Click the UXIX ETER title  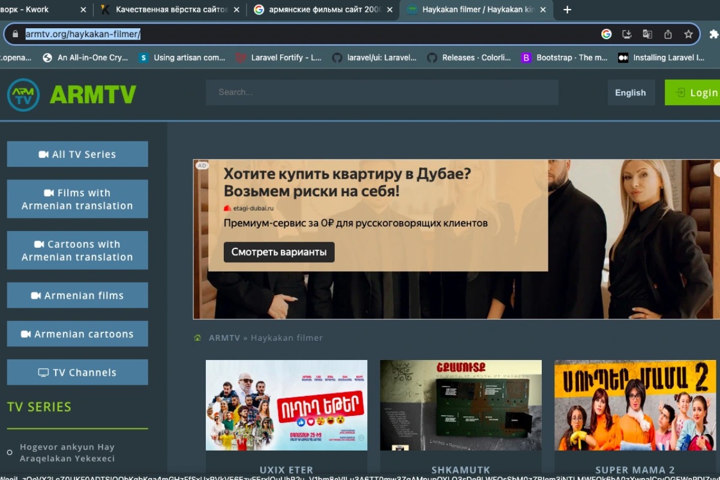coord(287,470)
